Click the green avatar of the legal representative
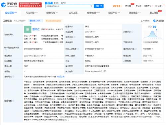The width and height of the screenshot is (166, 125). (x=28, y=29)
